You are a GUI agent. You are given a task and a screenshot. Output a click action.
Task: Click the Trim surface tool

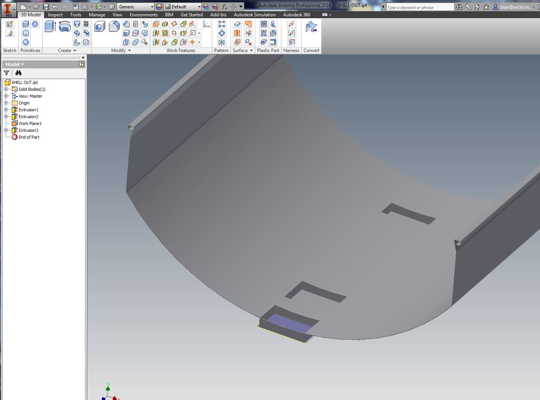(x=248, y=33)
